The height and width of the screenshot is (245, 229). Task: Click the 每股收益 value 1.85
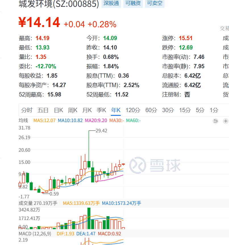coord(52,76)
